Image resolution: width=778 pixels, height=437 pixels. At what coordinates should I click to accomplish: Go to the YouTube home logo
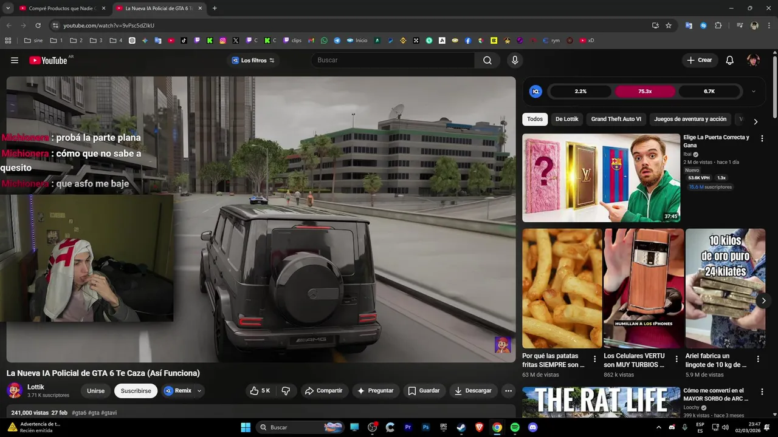point(48,60)
